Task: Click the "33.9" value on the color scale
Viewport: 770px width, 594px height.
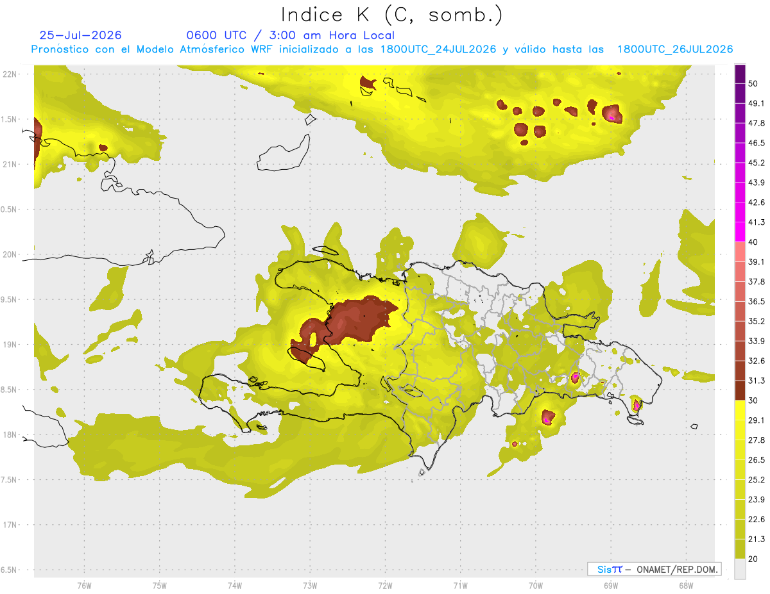Action: pyautogui.click(x=757, y=341)
